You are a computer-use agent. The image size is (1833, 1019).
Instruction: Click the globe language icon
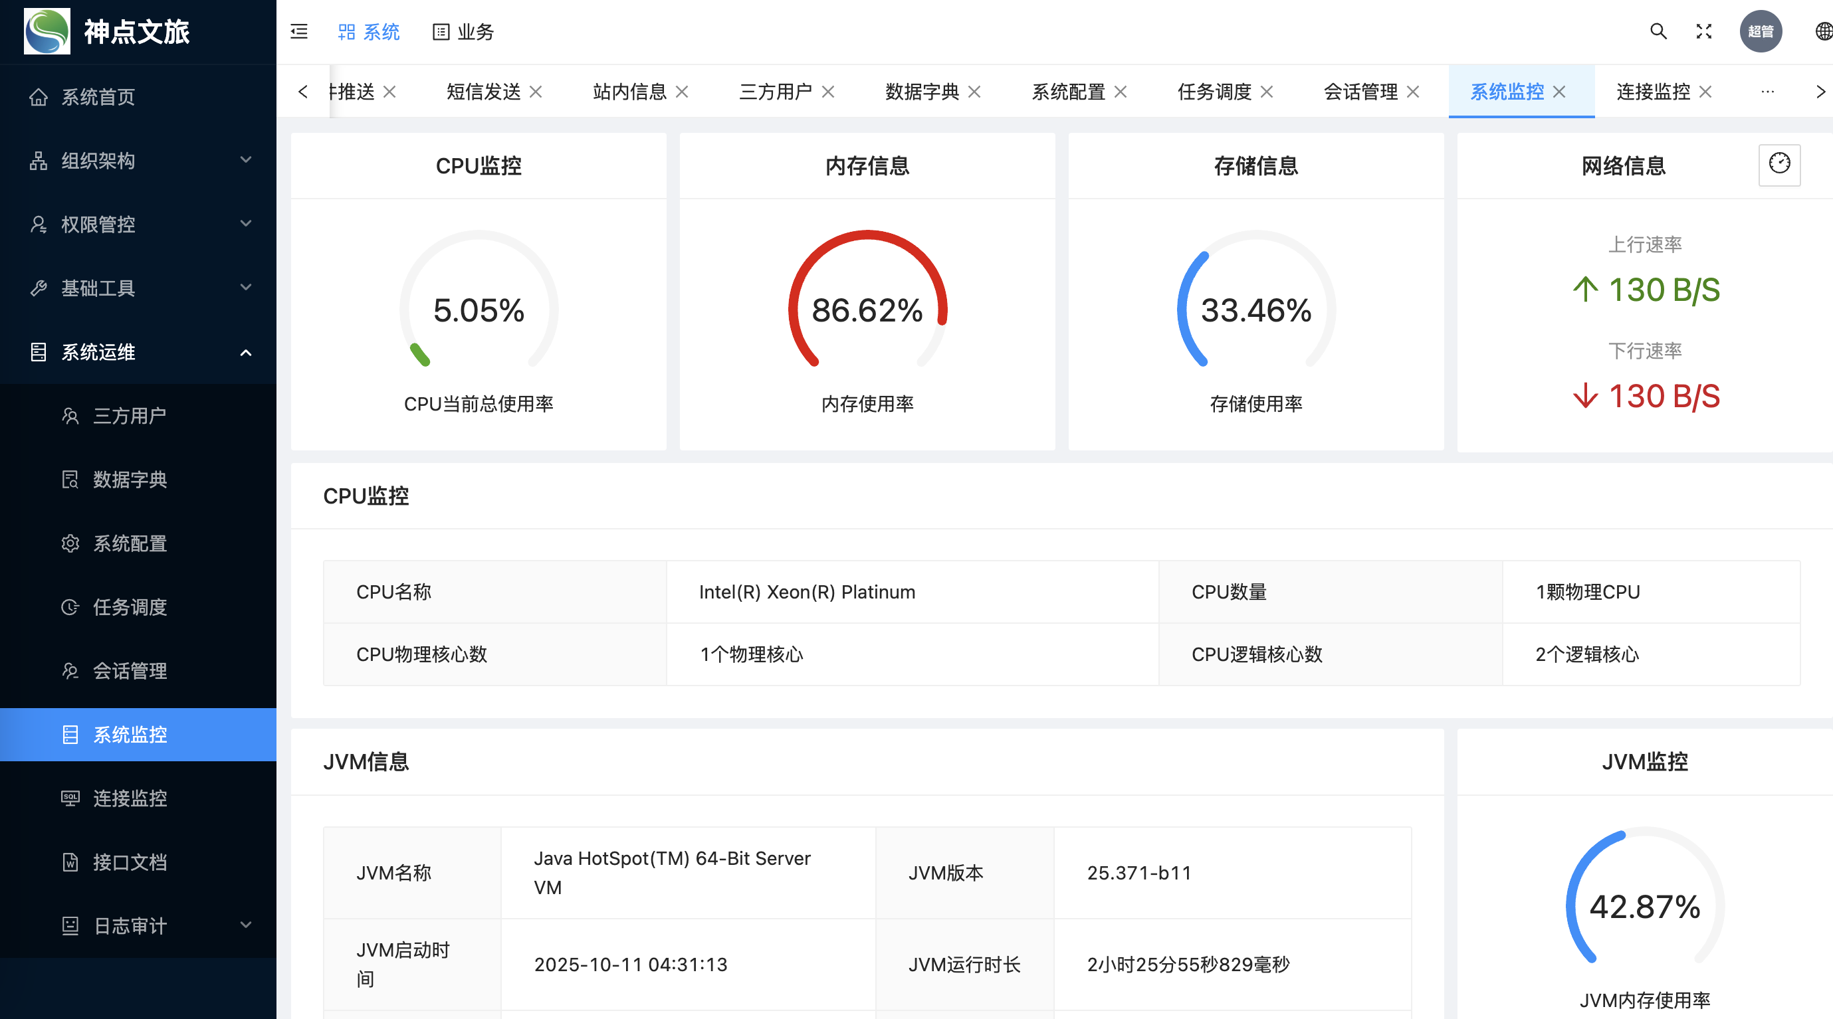click(x=1822, y=31)
